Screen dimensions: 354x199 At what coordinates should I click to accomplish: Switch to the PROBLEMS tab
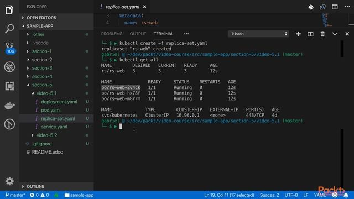[x=112, y=34]
